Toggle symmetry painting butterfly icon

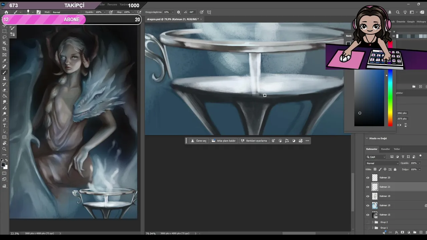point(209,12)
